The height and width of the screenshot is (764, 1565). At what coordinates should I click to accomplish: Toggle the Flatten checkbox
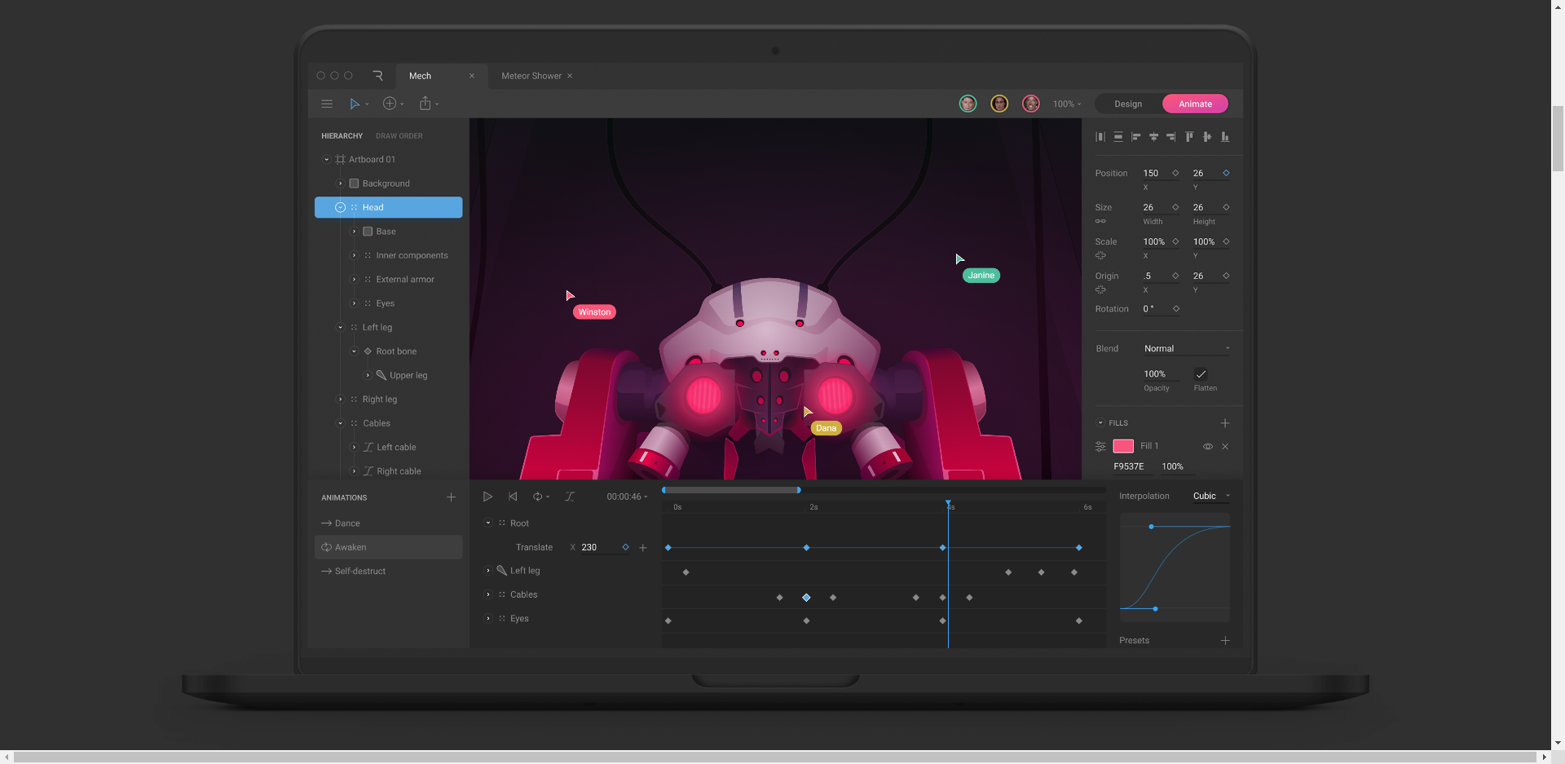tap(1201, 374)
